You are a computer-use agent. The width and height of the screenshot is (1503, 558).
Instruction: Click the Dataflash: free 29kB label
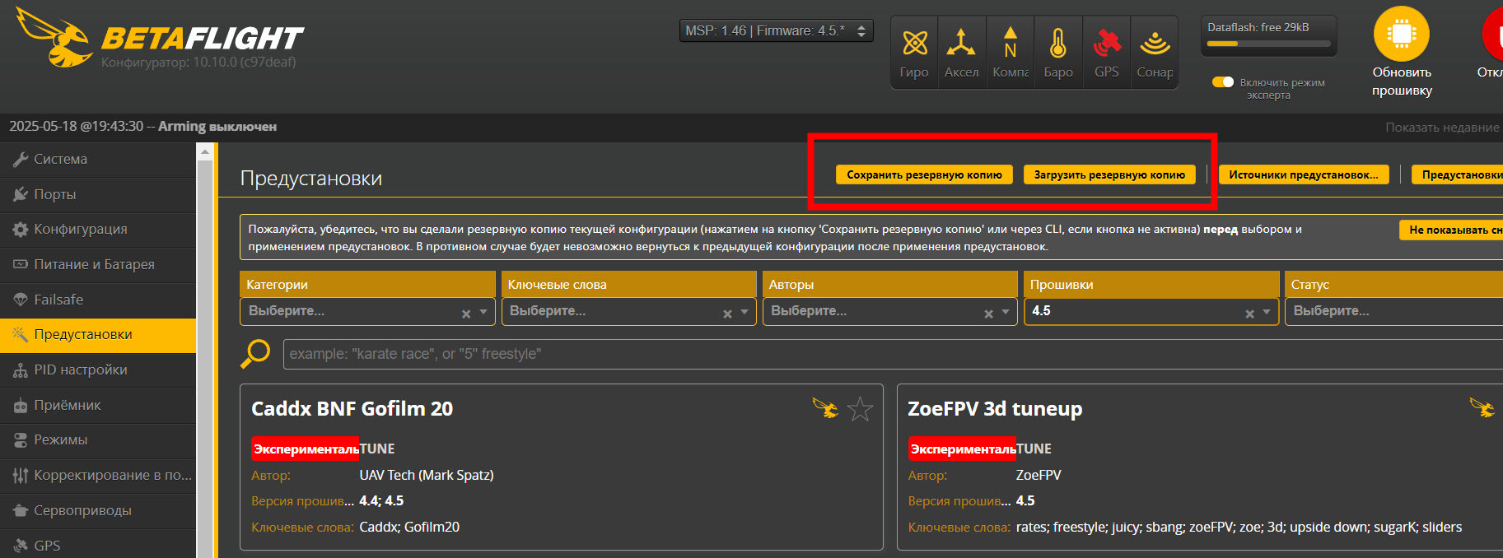1258,27
